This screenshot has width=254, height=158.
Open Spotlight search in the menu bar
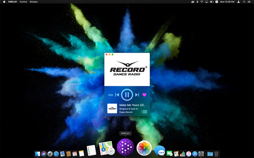[244, 2]
